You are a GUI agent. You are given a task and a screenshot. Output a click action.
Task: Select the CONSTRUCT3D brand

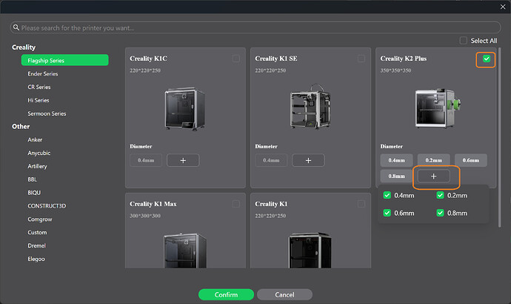(x=47, y=206)
